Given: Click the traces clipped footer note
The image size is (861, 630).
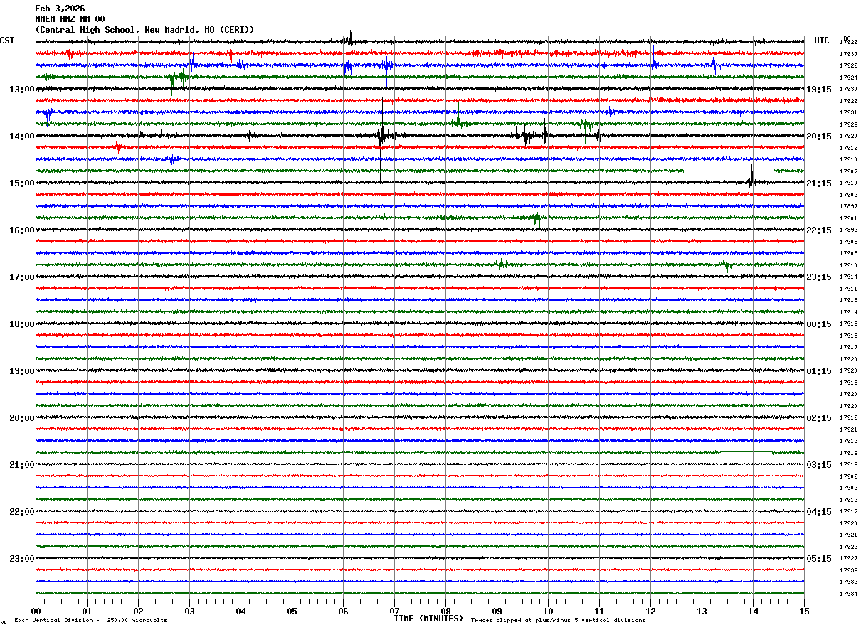Looking at the screenshot, I should click(x=559, y=620).
